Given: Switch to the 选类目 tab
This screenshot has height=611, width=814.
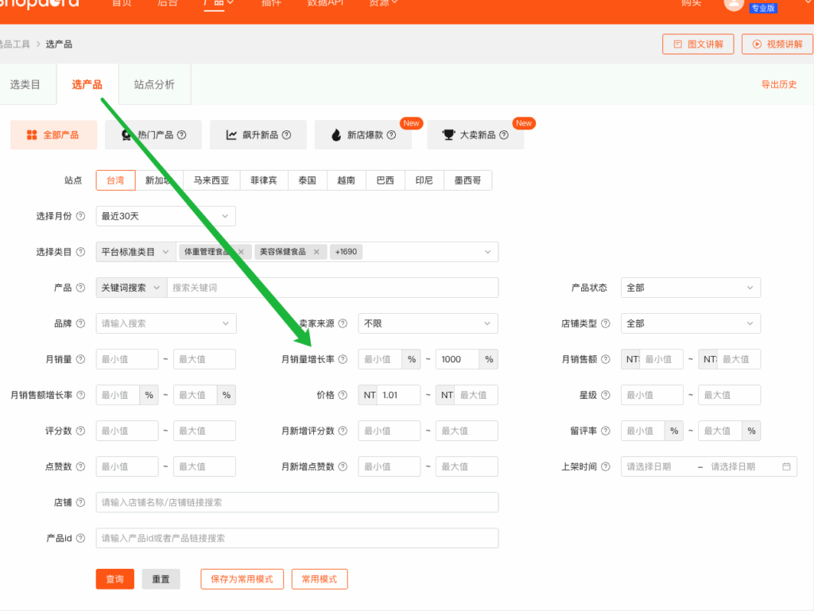Looking at the screenshot, I should 25,84.
